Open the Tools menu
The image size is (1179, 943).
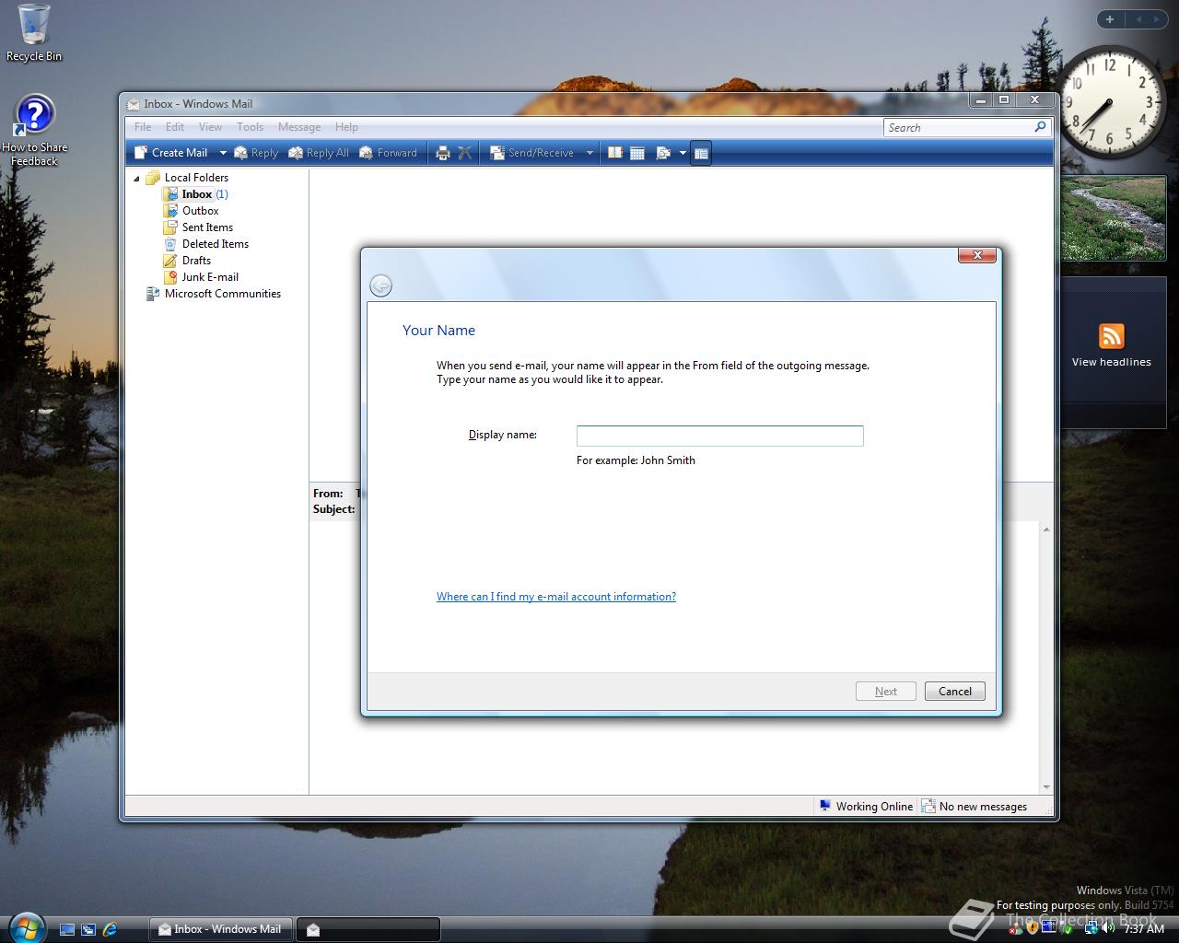250,127
